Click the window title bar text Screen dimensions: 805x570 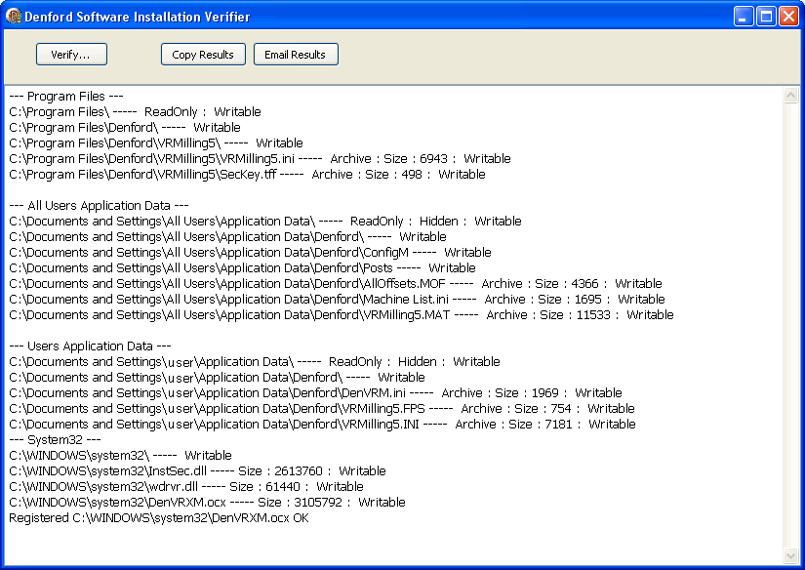pyautogui.click(x=137, y=17)
